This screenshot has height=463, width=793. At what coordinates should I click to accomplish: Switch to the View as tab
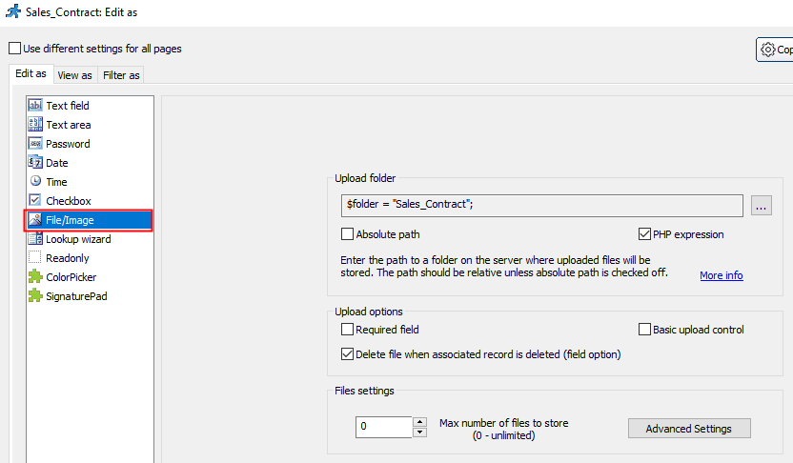pyautogui.click(x=74, y=75)
